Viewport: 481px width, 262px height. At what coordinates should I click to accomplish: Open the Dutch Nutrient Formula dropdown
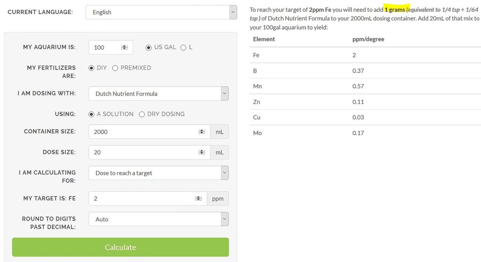coord(158,94)
